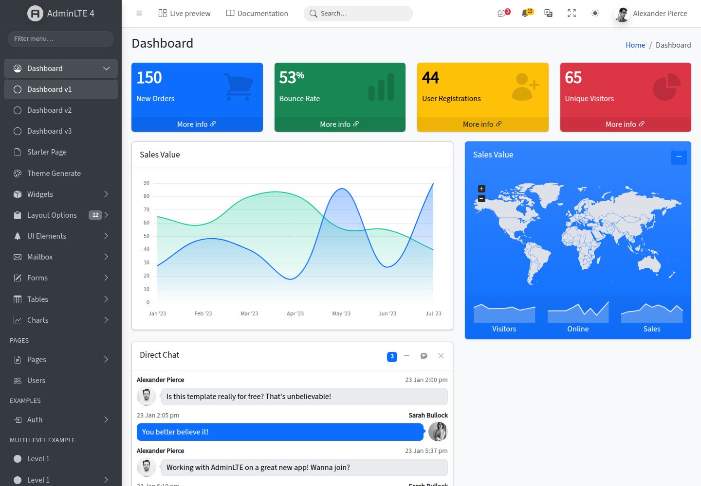
Task: Expand the Mailbox menu
Action: coord(61,257)
